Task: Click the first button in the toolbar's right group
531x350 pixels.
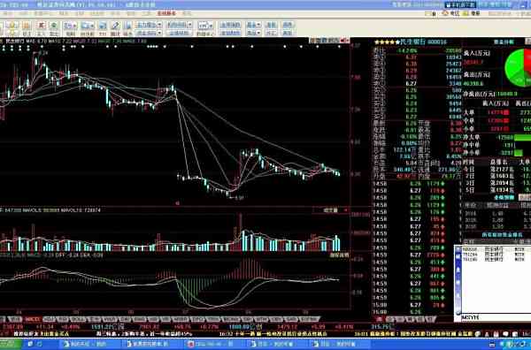Action: pyautogui.click(x=230, y=25)
